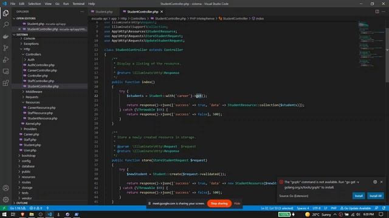Open the Terminal menu

coord(78,4)
